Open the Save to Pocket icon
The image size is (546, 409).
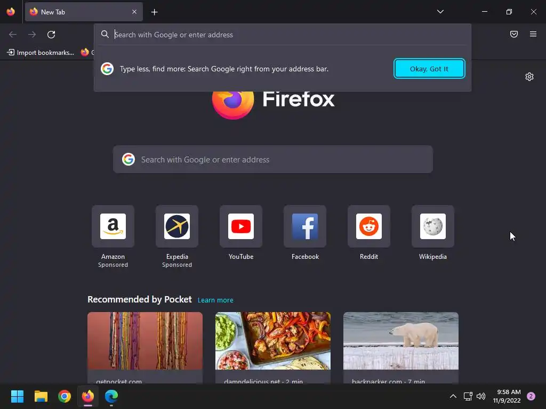tap(514, 34)
